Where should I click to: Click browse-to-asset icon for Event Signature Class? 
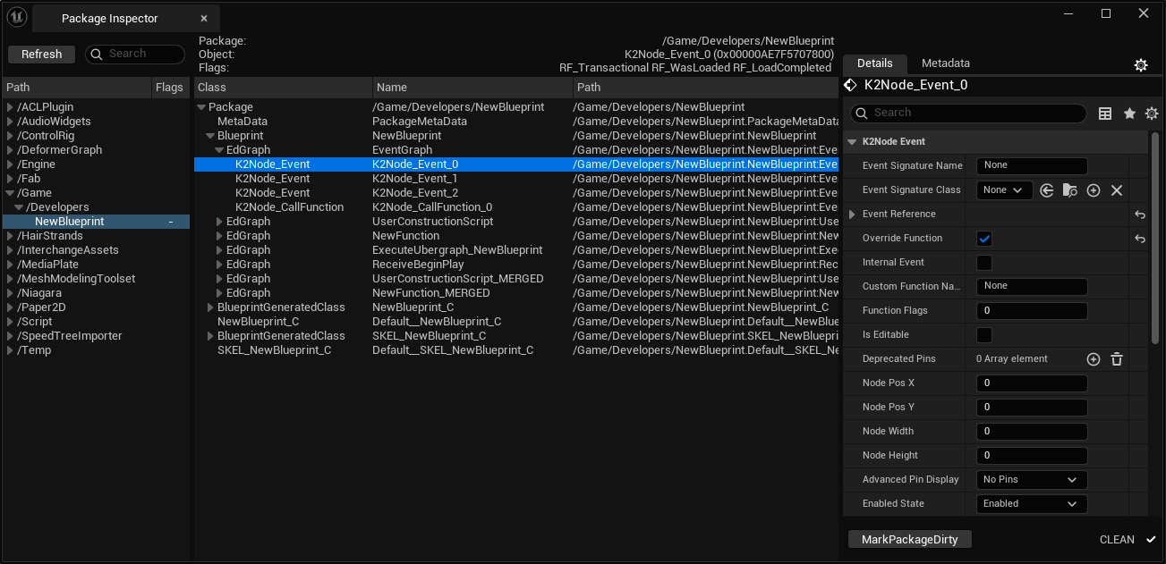1069,190
